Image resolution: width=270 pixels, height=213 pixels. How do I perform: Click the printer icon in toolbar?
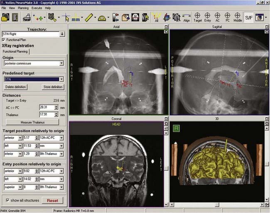[26, 18]
